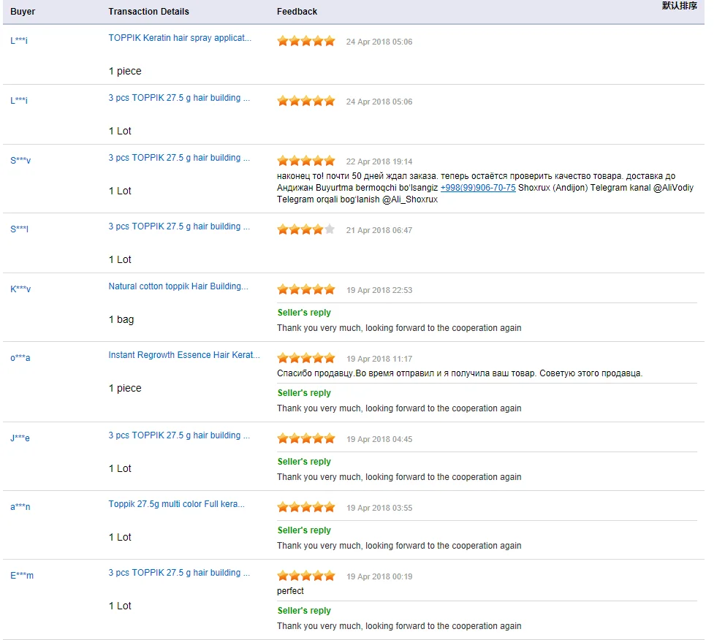Click the star rating dated 19 Apr 2018 04:45
This screenshot has height=640, width=725.
click(306, 438)
